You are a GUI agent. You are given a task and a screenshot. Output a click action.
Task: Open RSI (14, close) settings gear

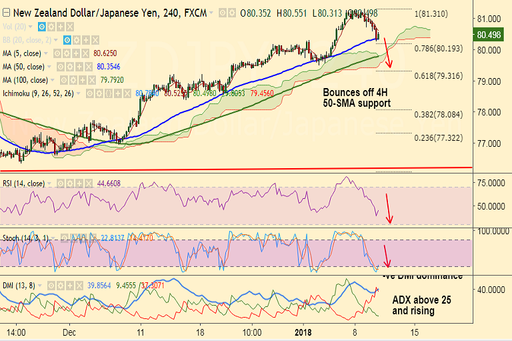(70, 184)
